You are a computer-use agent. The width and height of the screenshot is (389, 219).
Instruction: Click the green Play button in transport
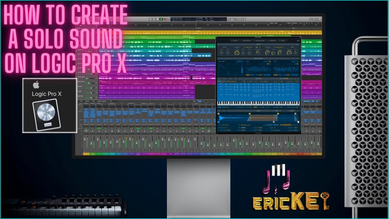[x=161, y=19]
